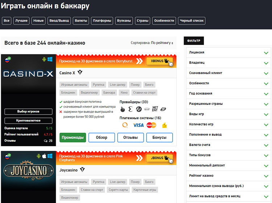
Task: Expand the Владелец filter
Action: pyautogui.click(x=228, y=63)
